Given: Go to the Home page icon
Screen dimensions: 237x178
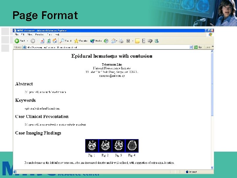Looking at the screenshot, I should tap(55, 41).
